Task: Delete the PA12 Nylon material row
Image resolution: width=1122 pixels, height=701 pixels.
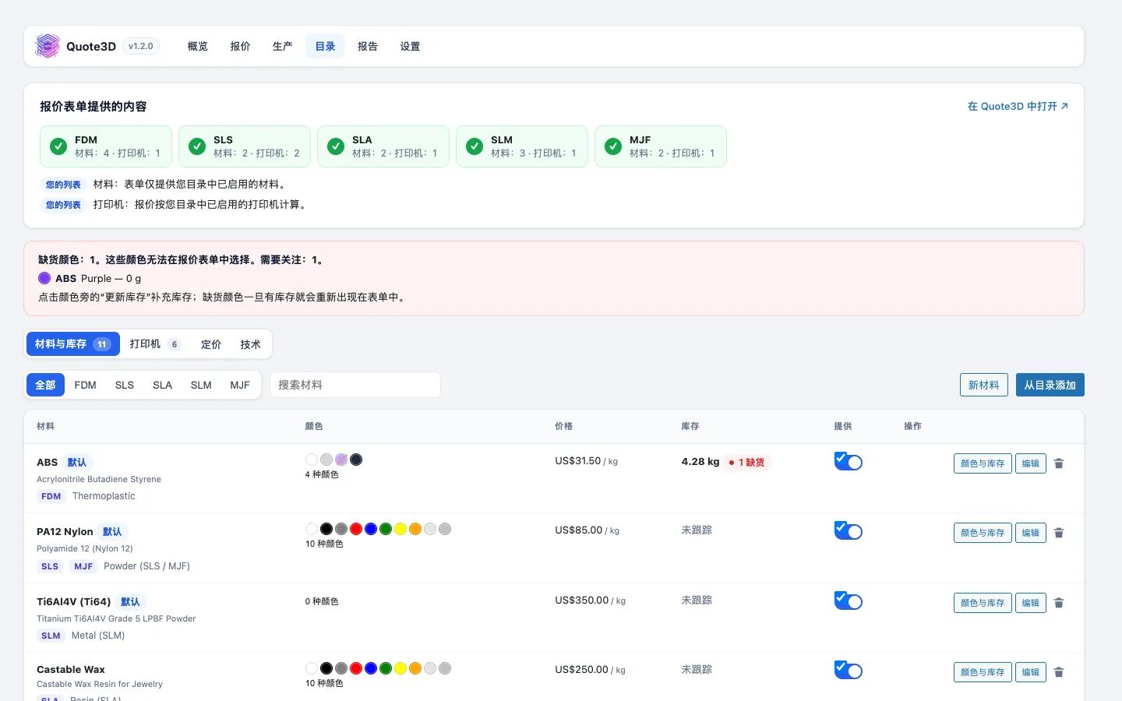Action: pos(1059,533)
